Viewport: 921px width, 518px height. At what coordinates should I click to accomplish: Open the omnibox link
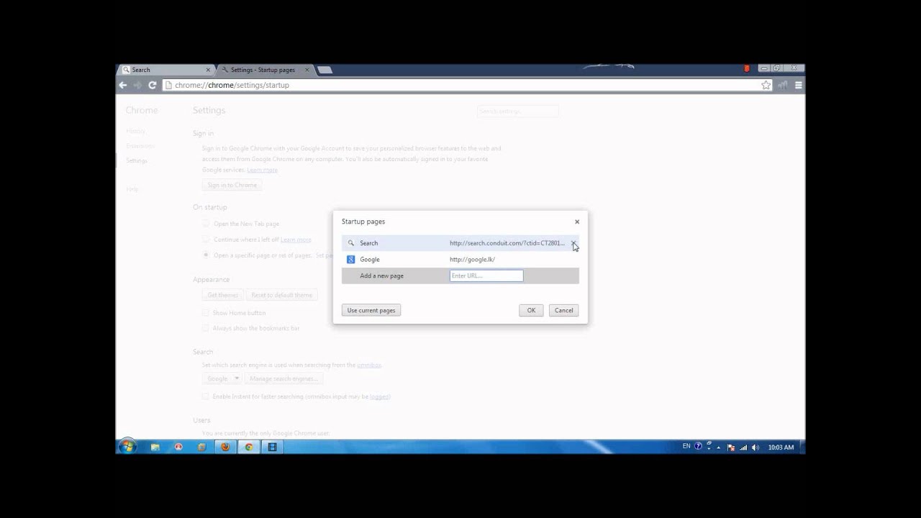click(369, 365)
